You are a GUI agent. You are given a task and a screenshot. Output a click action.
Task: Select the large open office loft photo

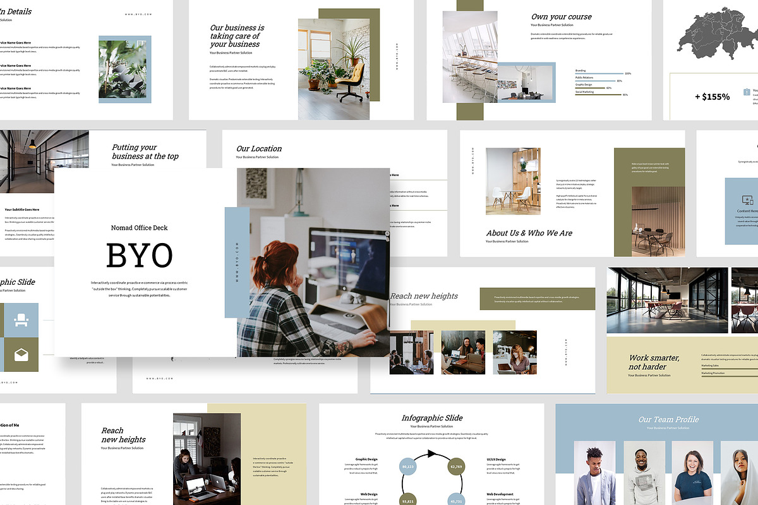click(x=667, y=300)
